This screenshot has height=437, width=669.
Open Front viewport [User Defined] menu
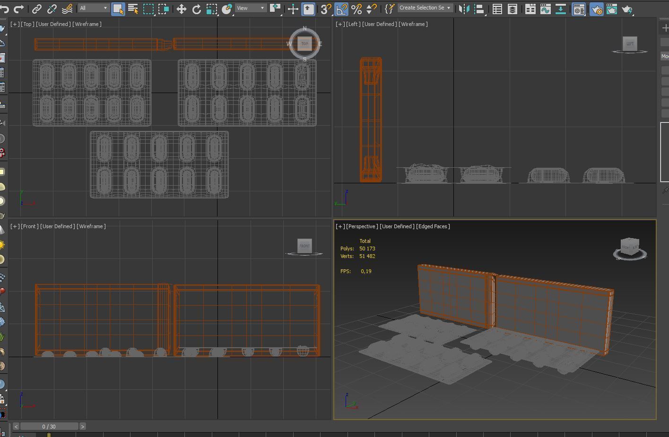[57, 226]
